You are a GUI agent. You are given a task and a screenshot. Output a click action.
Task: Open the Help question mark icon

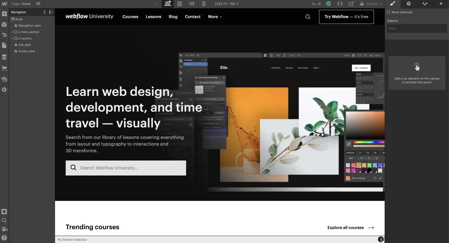[4, 238]
